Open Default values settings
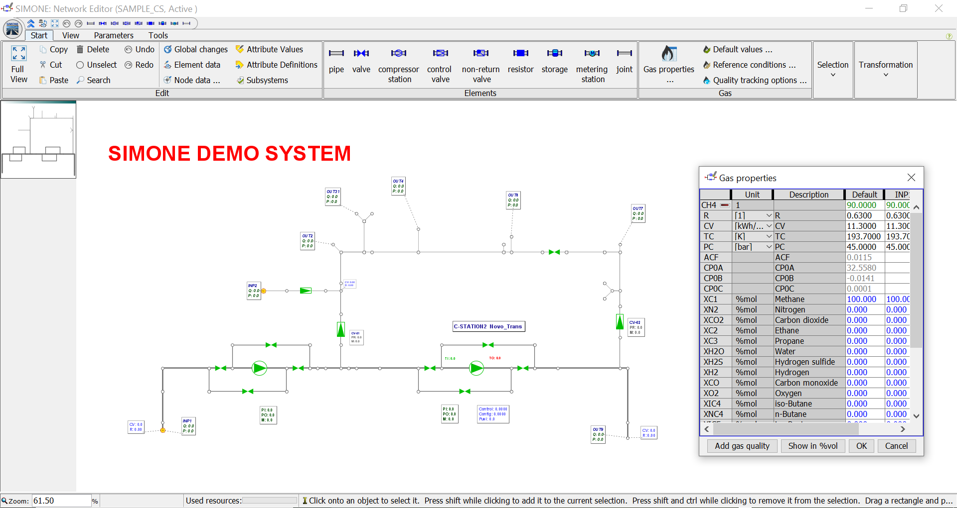The height and width of the screenshot is (508, 957). click(738, 49)
